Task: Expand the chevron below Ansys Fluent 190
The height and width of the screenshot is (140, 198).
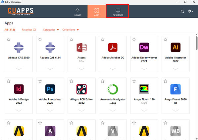Action: point(144,110)
